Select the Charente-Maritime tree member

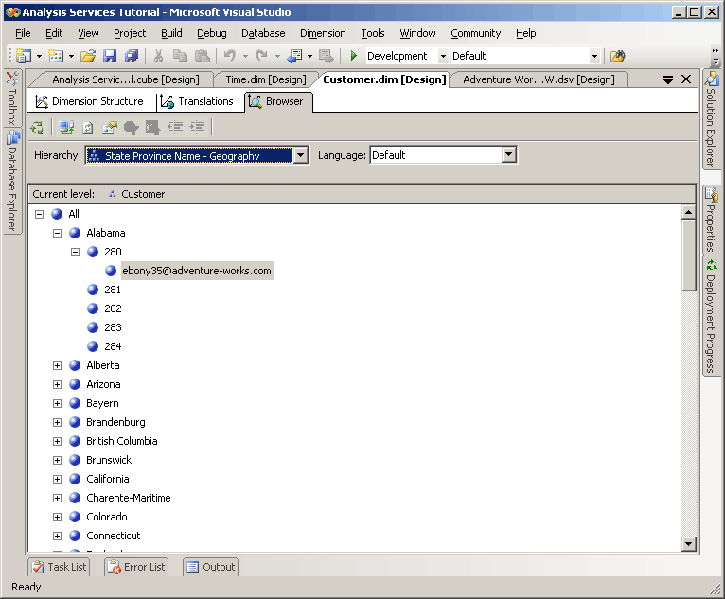(x=129, y=499)
